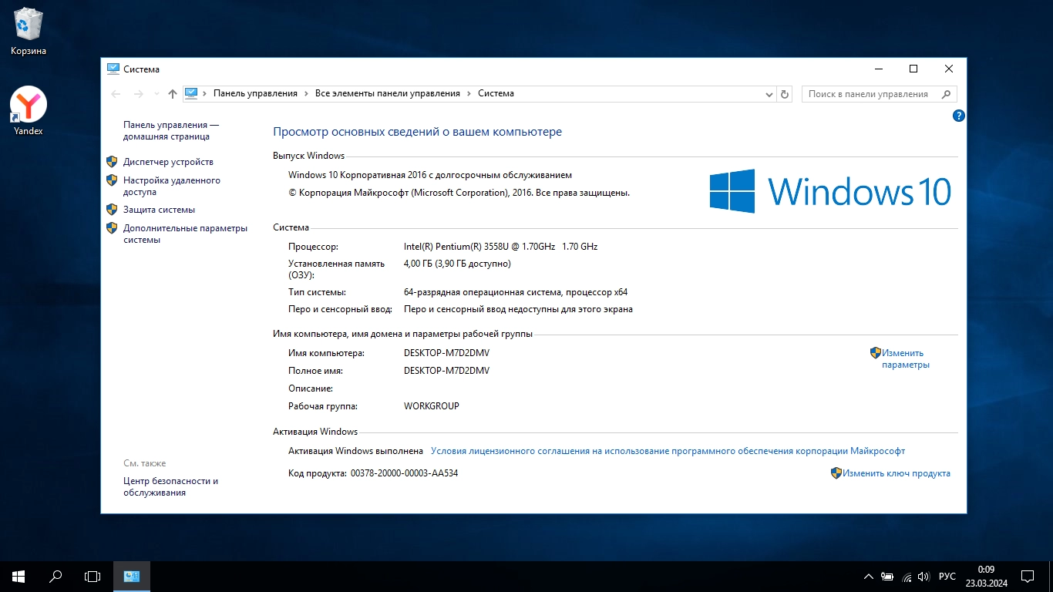Screen dimensions: 1053x592
Task: Open the Корзина recycle bin desktop icon
Action: pos(29,32)
